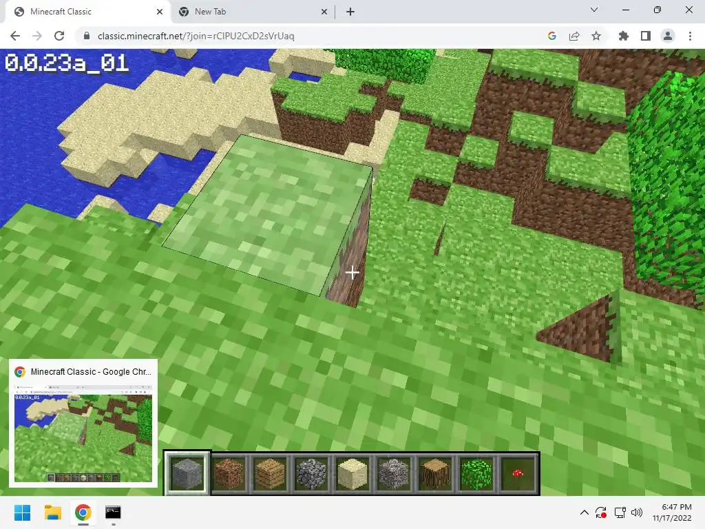This screenshot has height=529, width=705.
Task: Select the sand block in hotbar
Action: [x=352, y=473]
